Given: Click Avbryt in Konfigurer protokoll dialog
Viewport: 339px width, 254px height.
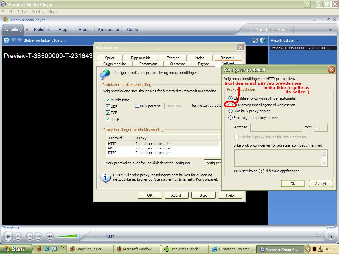Looking at the screenshot, I should coord(320,183).
